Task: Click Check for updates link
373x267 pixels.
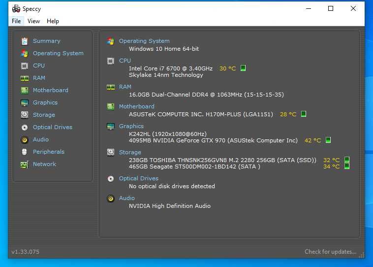Action: pyautogui.click(x=330, y=252)
